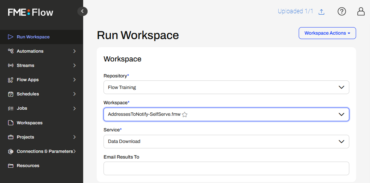Open the user account icon

[361, 11]
